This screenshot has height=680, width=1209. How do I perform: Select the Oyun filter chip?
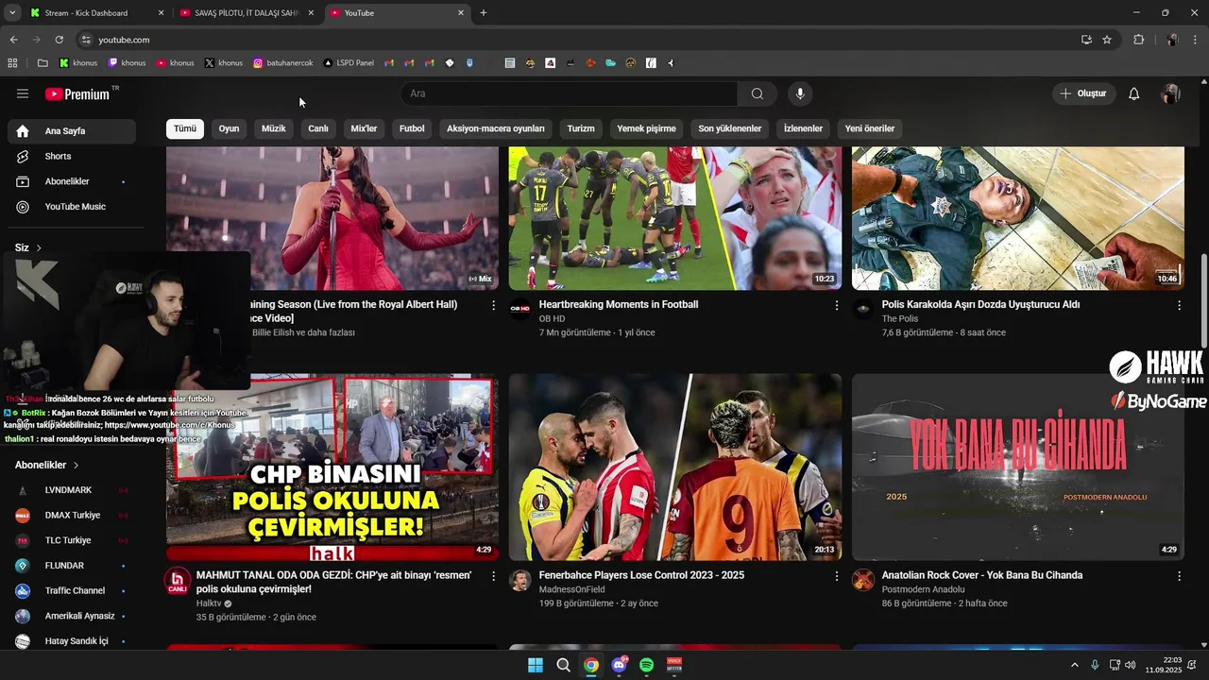[229, 128]
